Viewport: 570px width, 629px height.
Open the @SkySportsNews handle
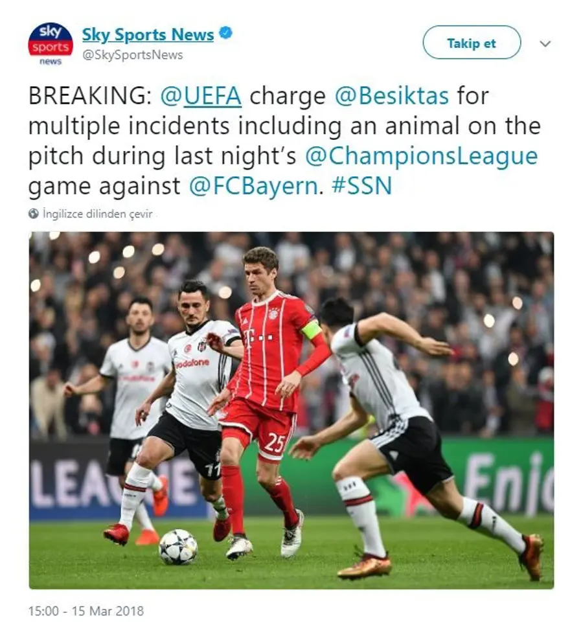coord(132,55)
